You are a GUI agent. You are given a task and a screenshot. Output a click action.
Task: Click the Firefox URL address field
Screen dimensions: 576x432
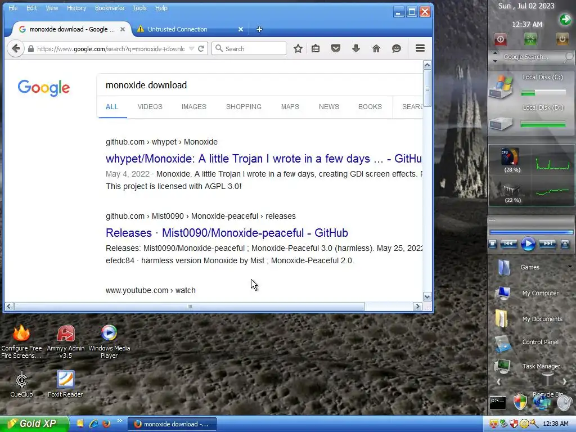point(111,48)
